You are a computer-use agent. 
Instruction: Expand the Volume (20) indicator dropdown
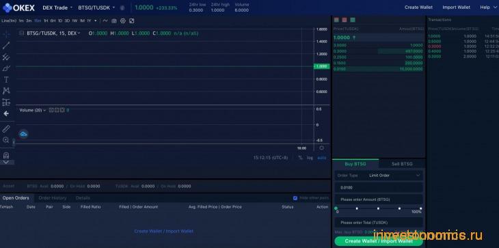click(44, 110)
